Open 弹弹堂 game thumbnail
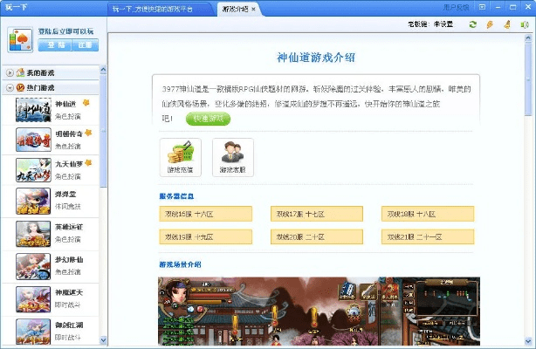 [x=33, y=202]
